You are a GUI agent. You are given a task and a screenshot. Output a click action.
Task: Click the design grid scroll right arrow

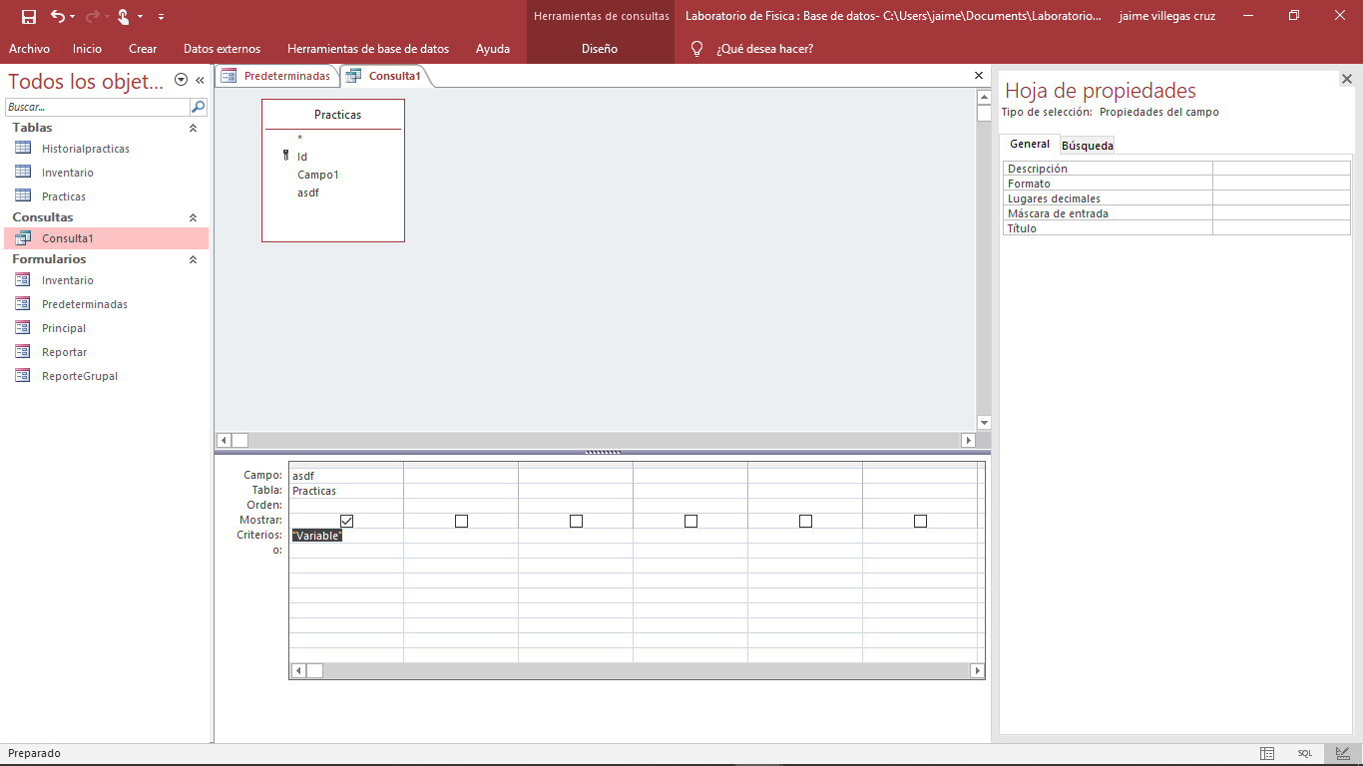pos(977,671)
